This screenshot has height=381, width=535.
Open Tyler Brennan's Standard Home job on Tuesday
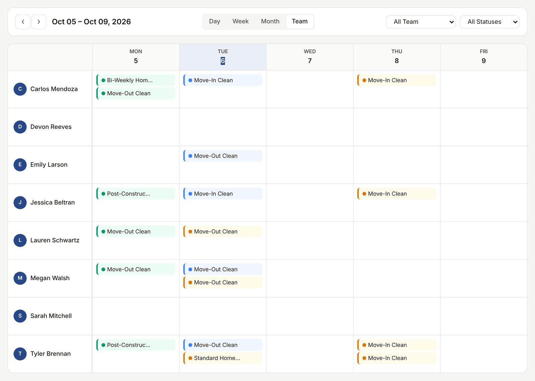click(x=223, y=358)
